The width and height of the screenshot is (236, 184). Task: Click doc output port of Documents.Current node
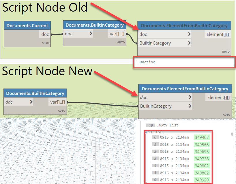pyautogui.click(x=45, y=34)
